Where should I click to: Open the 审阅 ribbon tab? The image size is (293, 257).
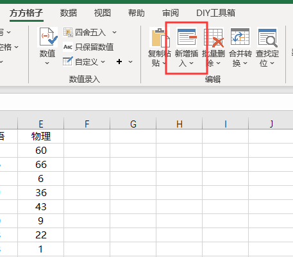point(171,13)
